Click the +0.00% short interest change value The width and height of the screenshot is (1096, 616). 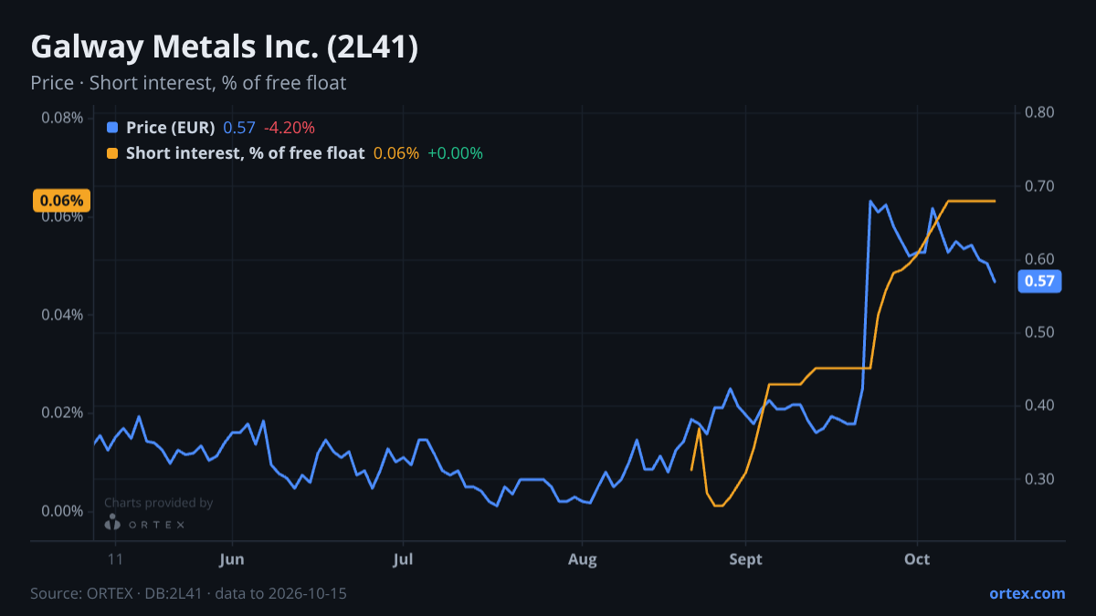click(x=455, y=153)
